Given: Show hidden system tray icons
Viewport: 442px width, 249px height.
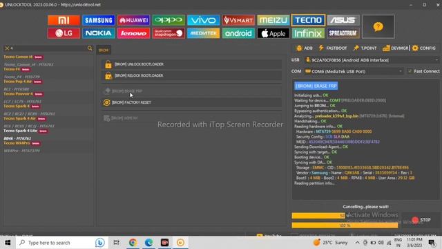Looking at the screenshot, I should (x=357, y=243).
